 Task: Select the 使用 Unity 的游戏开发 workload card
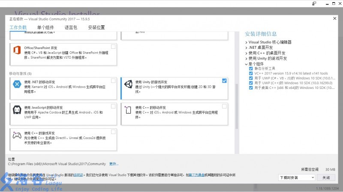[174, 89]
